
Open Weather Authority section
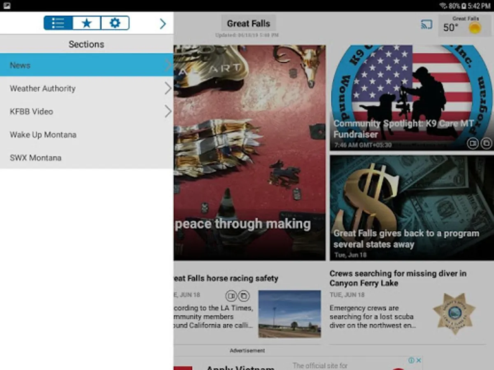point(86,88)
